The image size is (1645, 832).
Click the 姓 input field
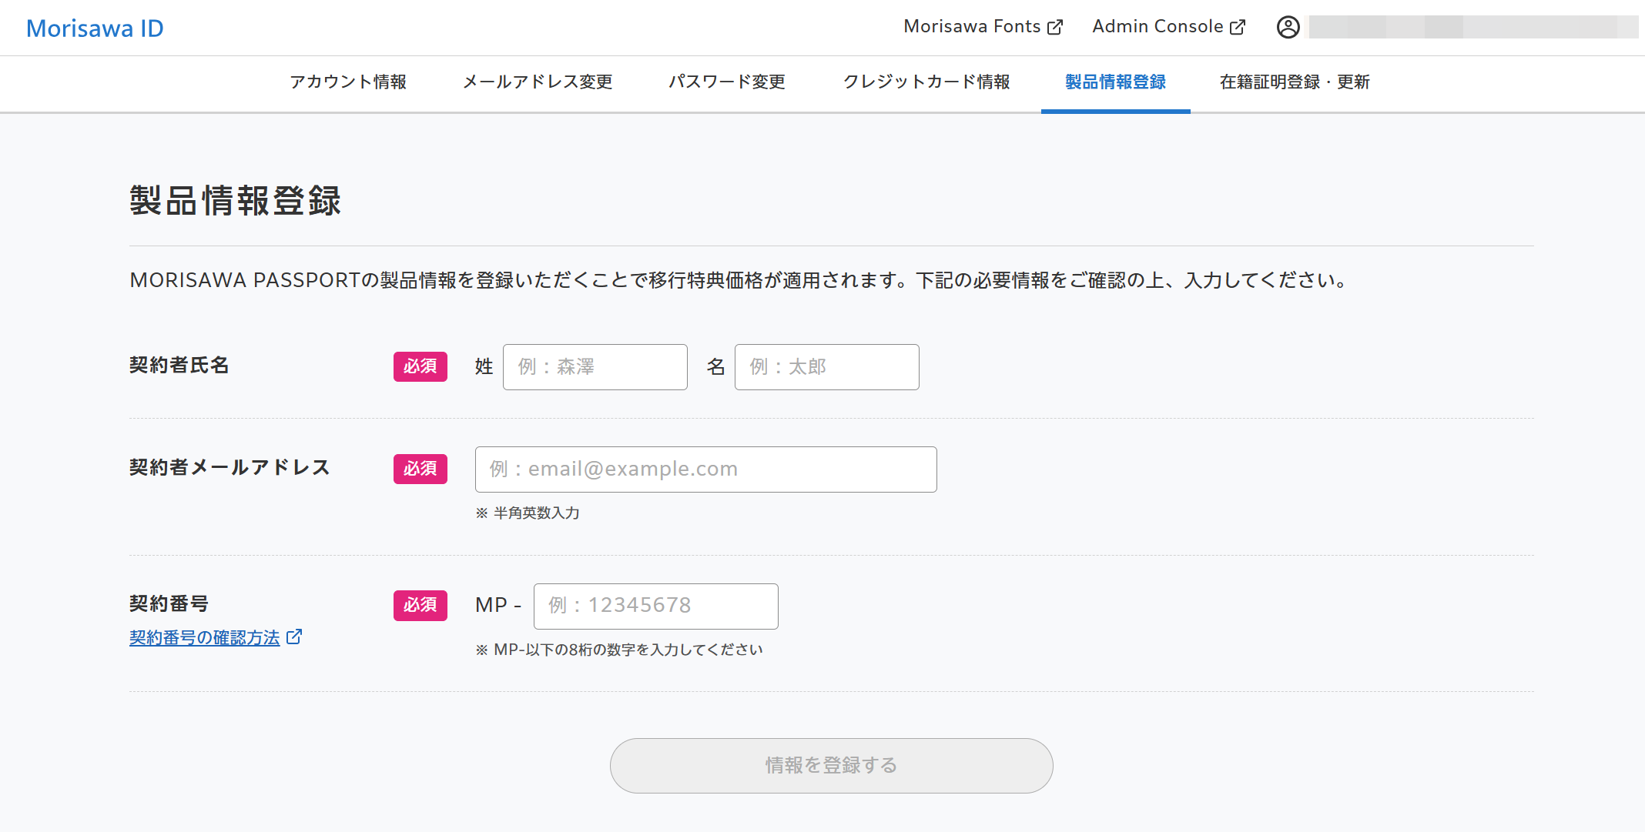tap(595, 367)
